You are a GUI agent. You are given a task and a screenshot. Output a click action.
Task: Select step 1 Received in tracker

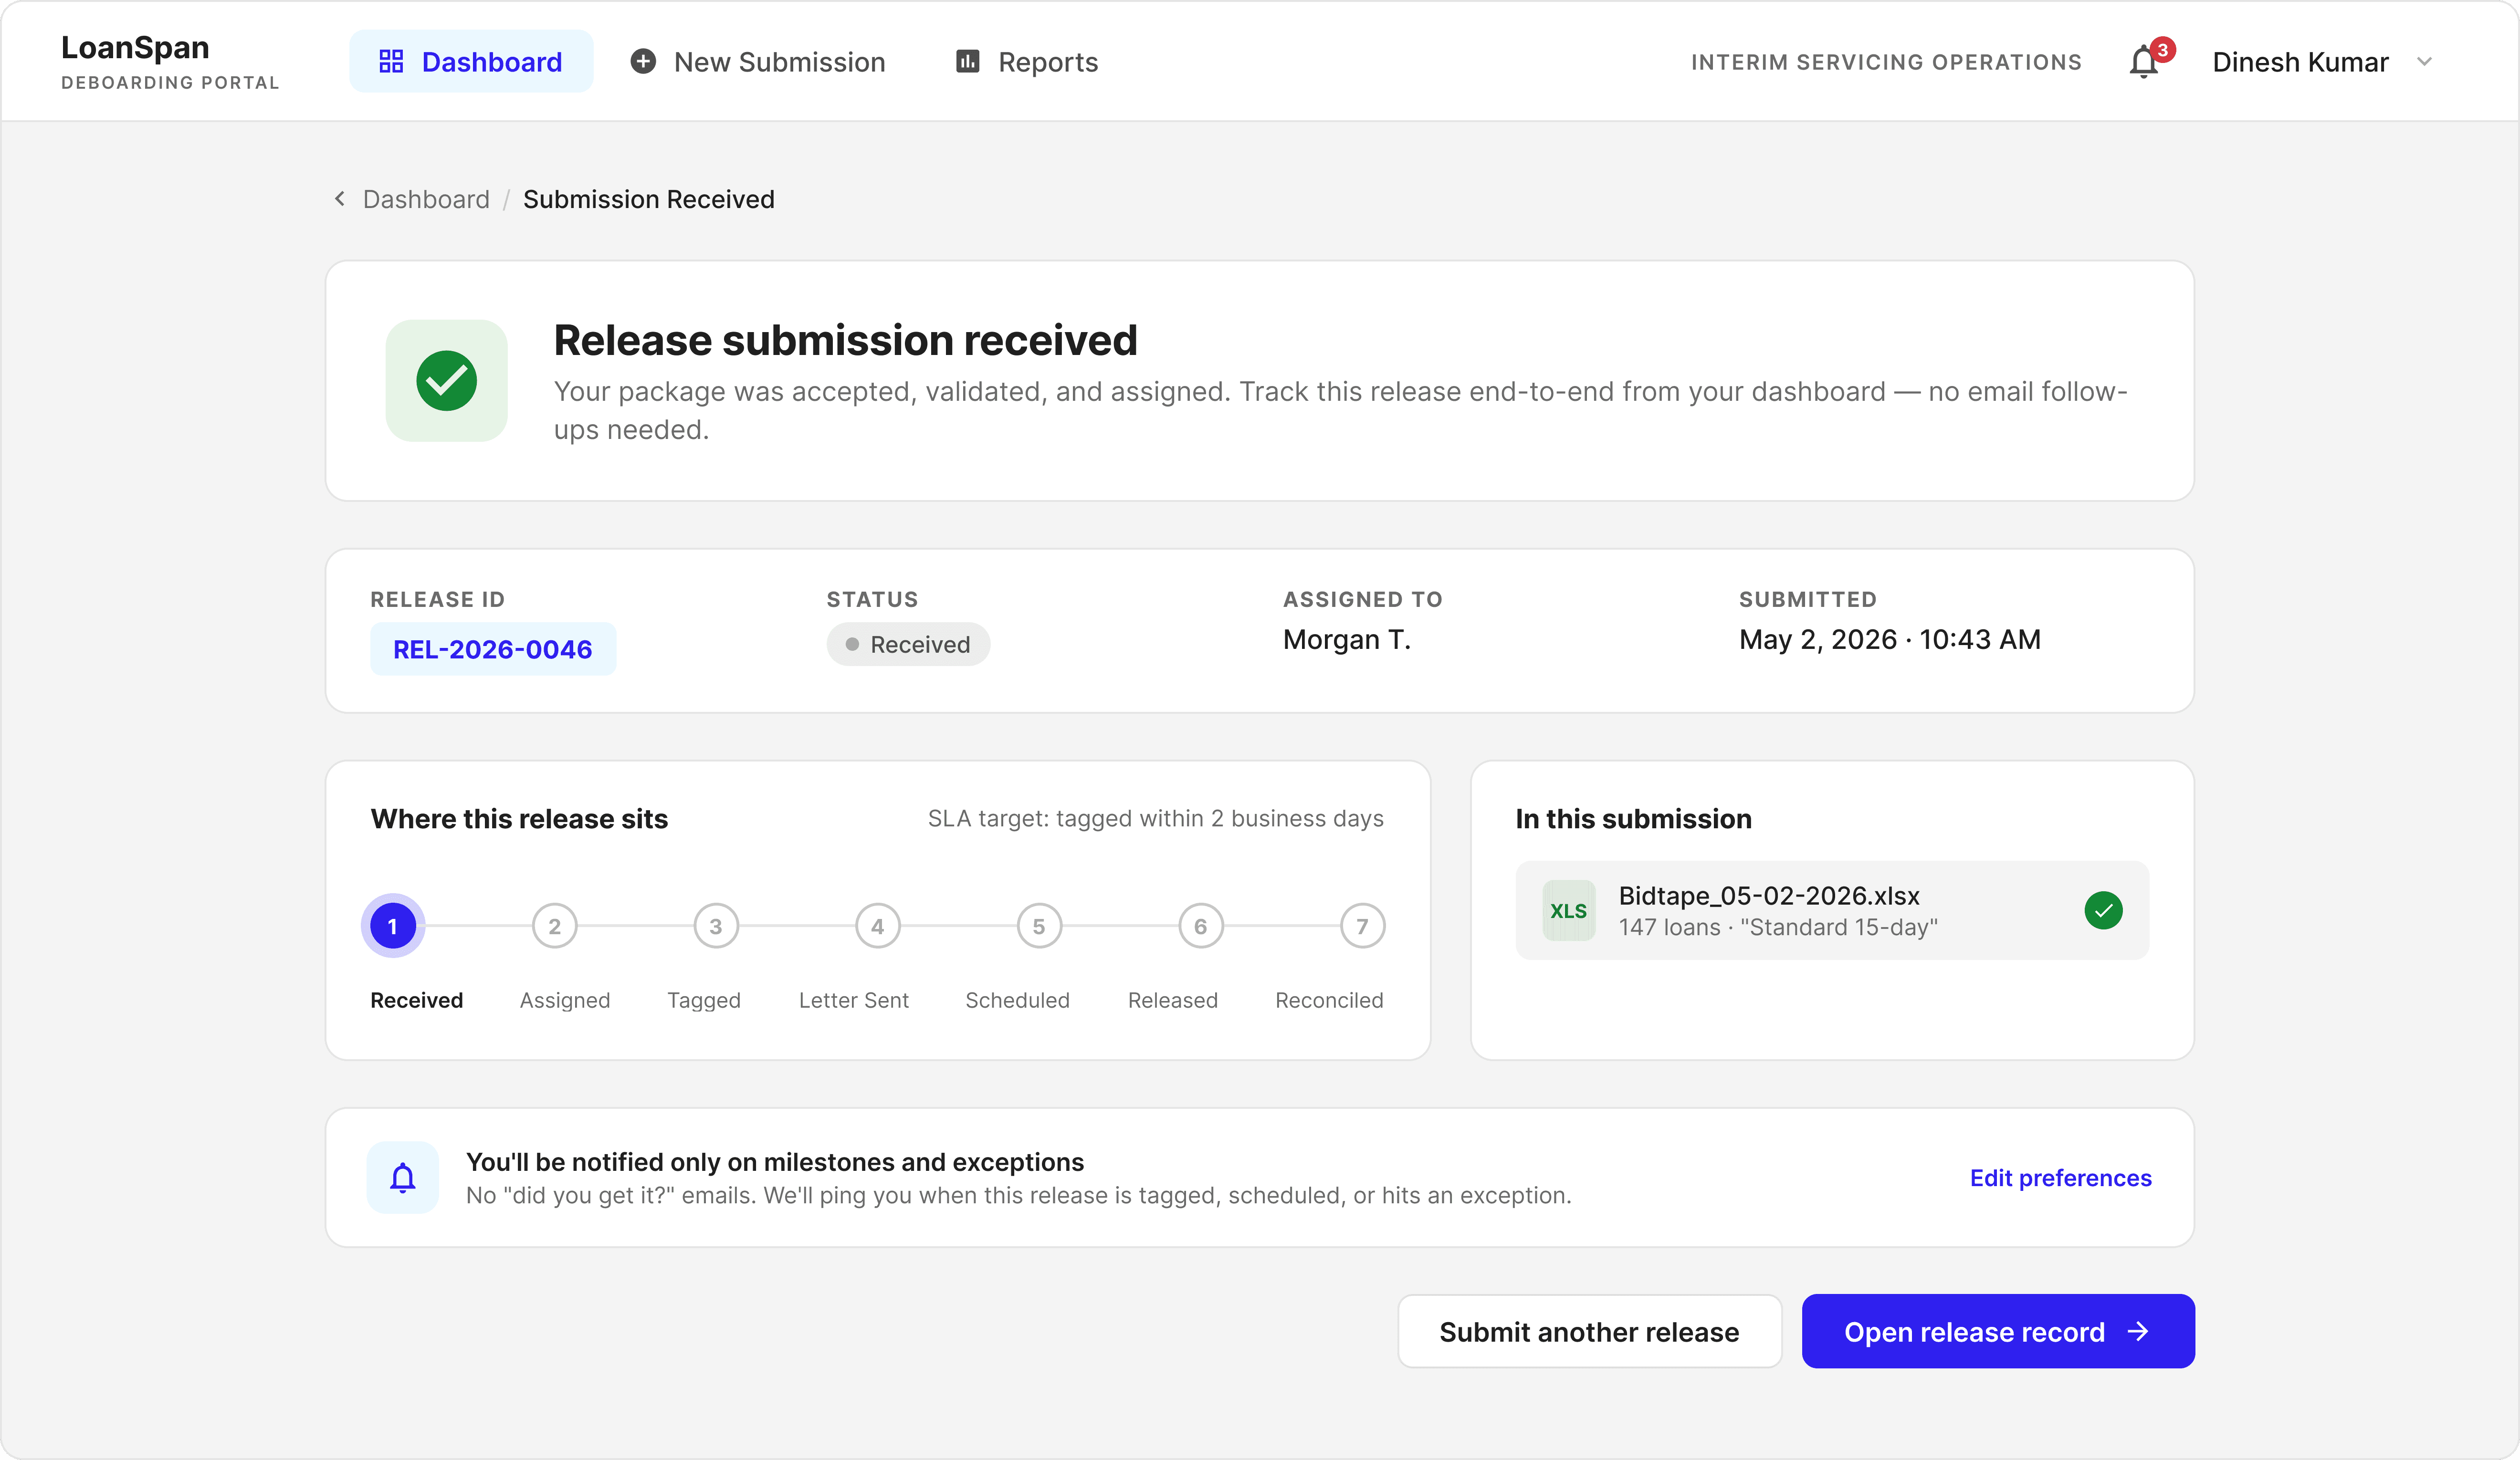(393, 926)
